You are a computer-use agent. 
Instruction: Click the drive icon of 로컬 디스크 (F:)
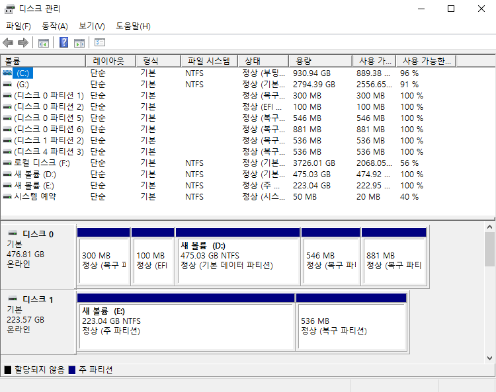click(7, 163)
